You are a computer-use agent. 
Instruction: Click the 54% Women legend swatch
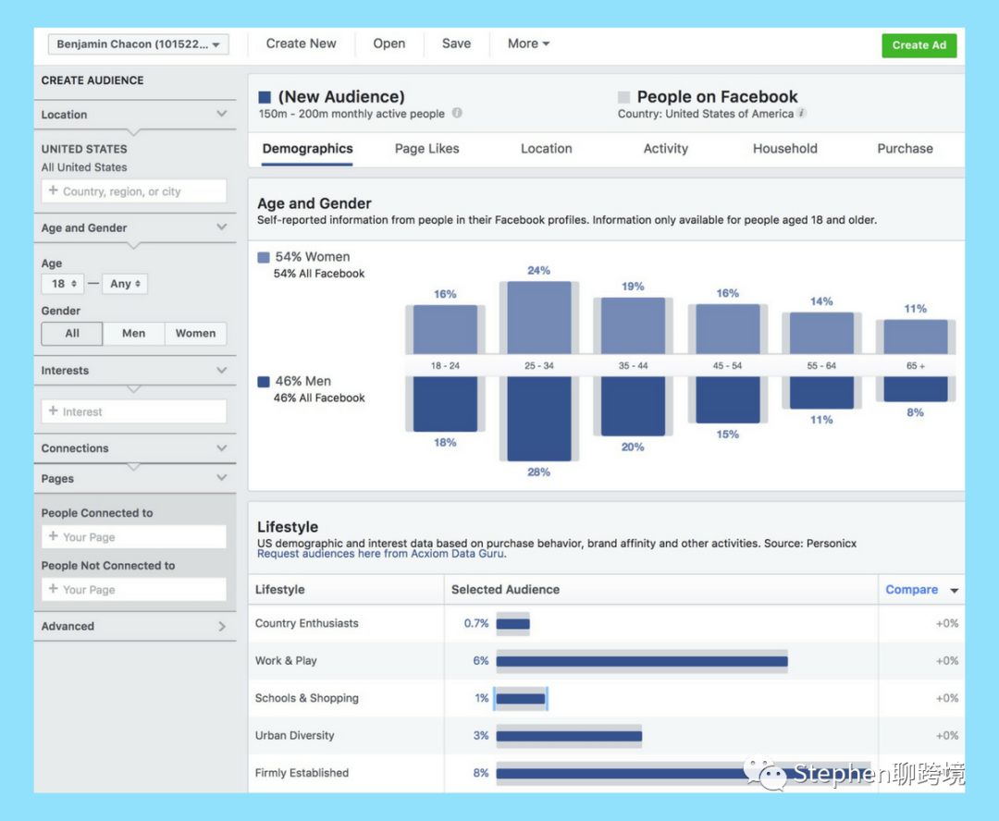263,257
